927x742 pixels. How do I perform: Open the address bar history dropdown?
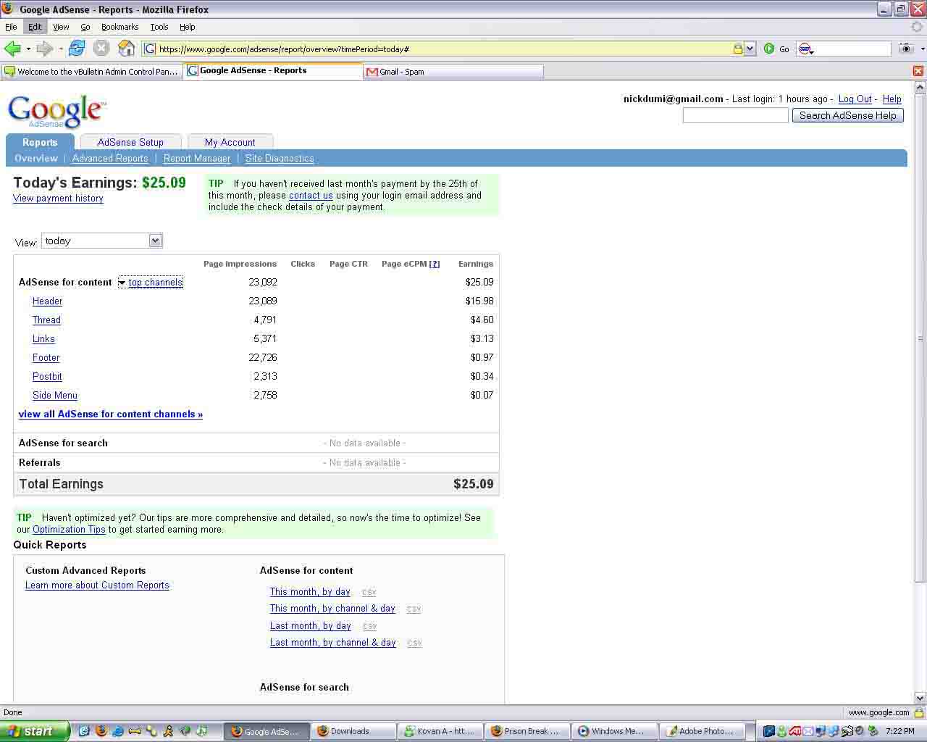click(750, 49)
